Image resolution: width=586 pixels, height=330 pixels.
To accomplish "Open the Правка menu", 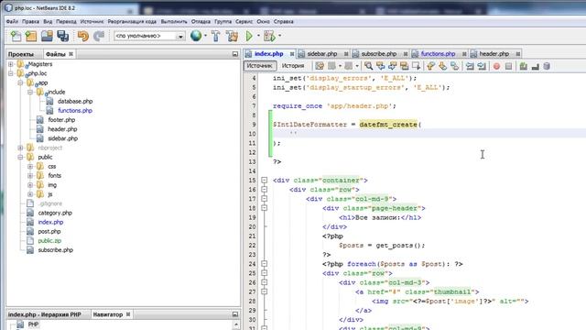I will click(30, 22).
